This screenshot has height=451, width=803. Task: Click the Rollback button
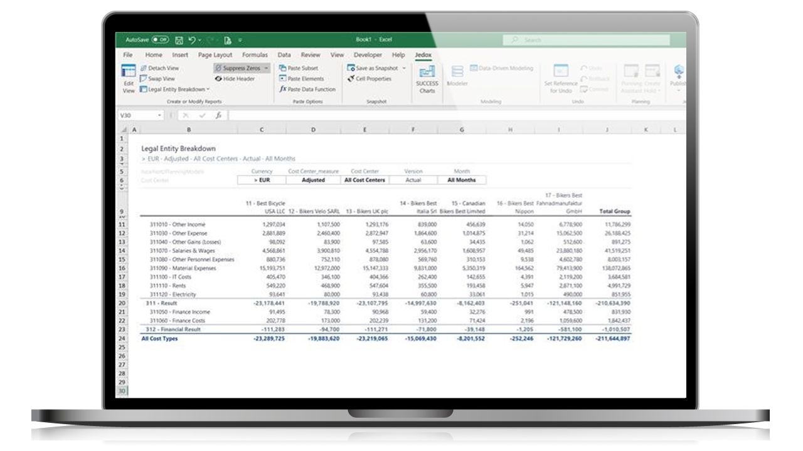tap(595, 79)
